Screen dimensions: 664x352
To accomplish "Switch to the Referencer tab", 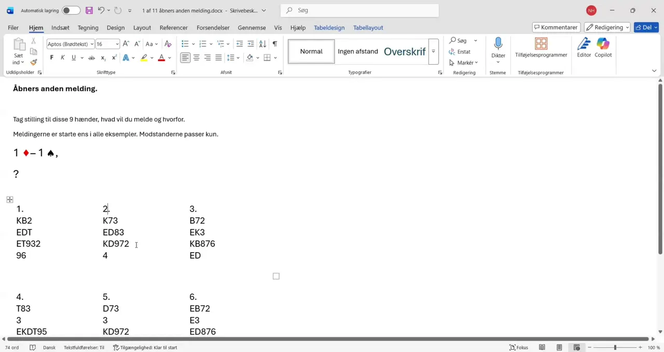I will 173,28.
